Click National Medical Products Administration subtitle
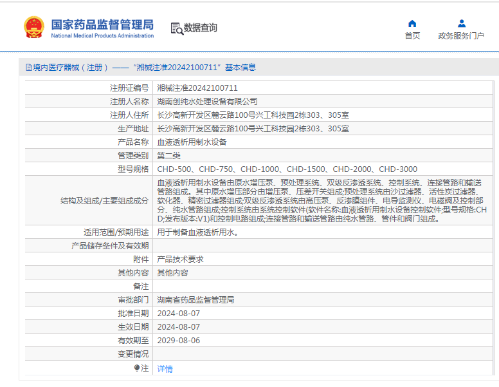The height and width of the screenshot is (387, 499). click(x=102, y=35)
